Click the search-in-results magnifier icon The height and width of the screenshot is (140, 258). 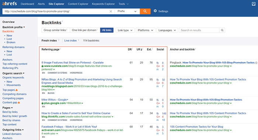pos(222,30)
